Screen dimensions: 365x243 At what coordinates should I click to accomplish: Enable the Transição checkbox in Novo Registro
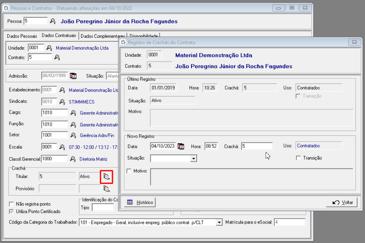pos(298,158)
